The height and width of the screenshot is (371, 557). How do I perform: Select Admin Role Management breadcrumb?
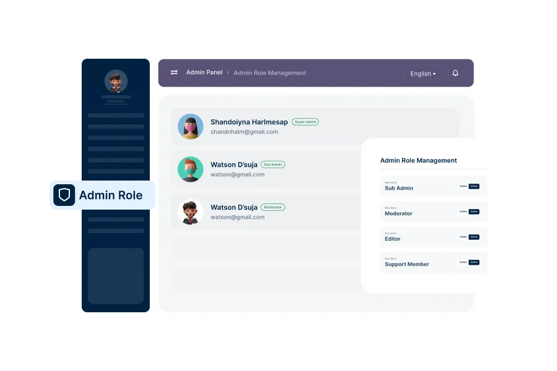tap(270, 73)
